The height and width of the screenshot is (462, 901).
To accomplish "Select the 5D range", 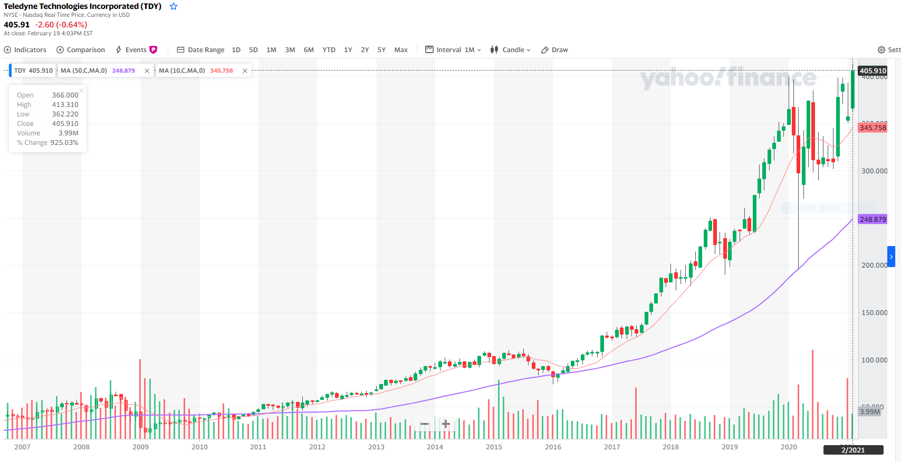I will tap(253, 50).
